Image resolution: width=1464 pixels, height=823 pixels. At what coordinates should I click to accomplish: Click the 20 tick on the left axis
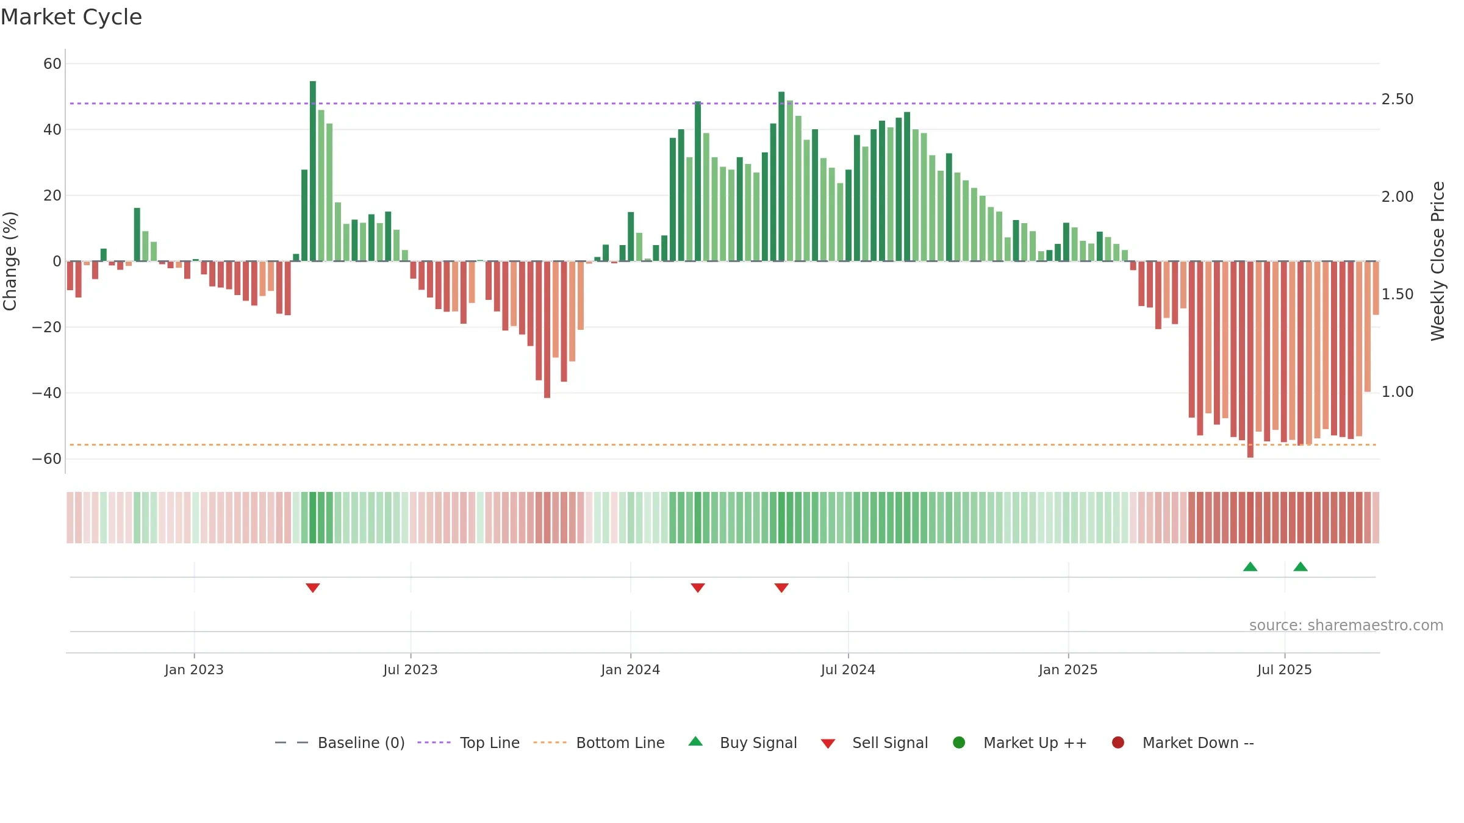point(52,196)
